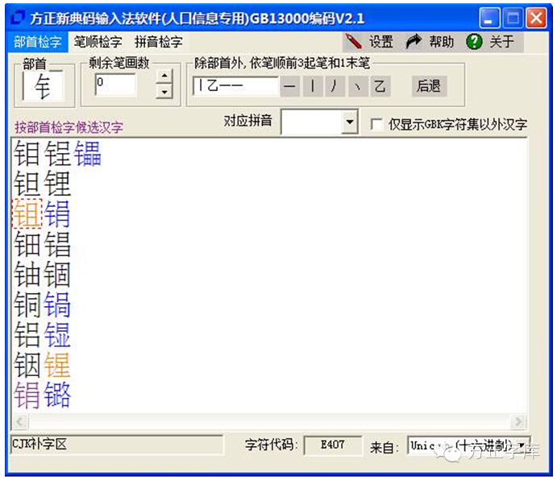557x480 pixels.
Task: Select the orange highlighted candidate character 𨱍
Action: coord(27,214)
